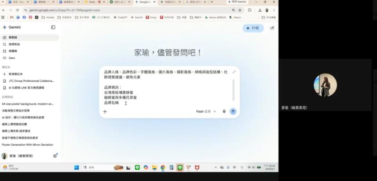Image resolution: width=377 pixels, height=181 pixels.
Task: Click the blue upgrade button
Action: pos(253,28)
